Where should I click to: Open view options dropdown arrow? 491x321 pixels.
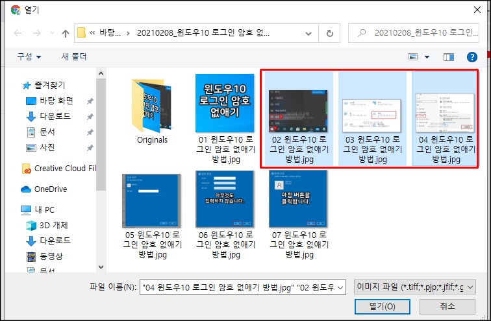click(x=427, y=57)
